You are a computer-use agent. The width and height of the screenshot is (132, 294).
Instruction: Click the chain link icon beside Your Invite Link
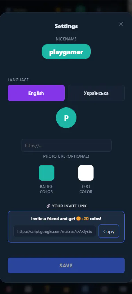(48, 206)
